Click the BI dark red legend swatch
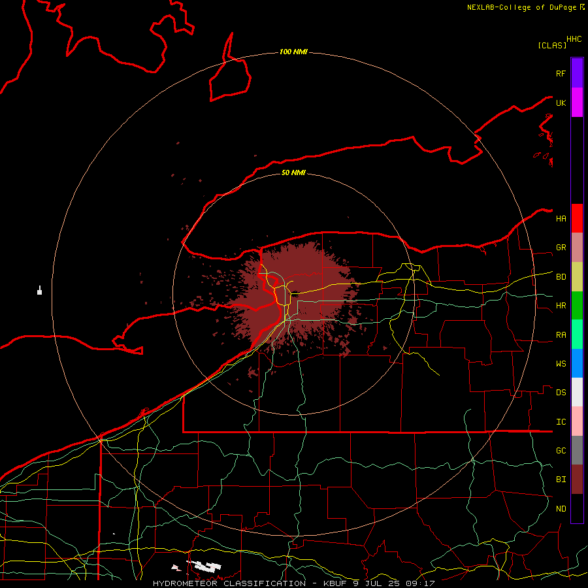Image resolution: width=588 pixels, height=588 pixels. tap(577, 480)
